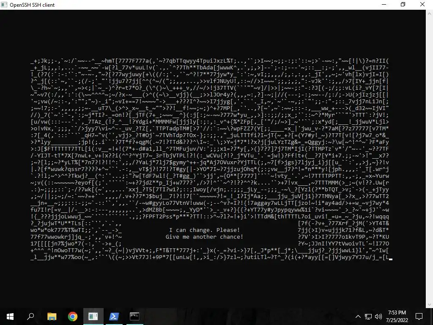Launch Google Chrome from taskbar
433x325 pixels.
(x=73, y=317)
